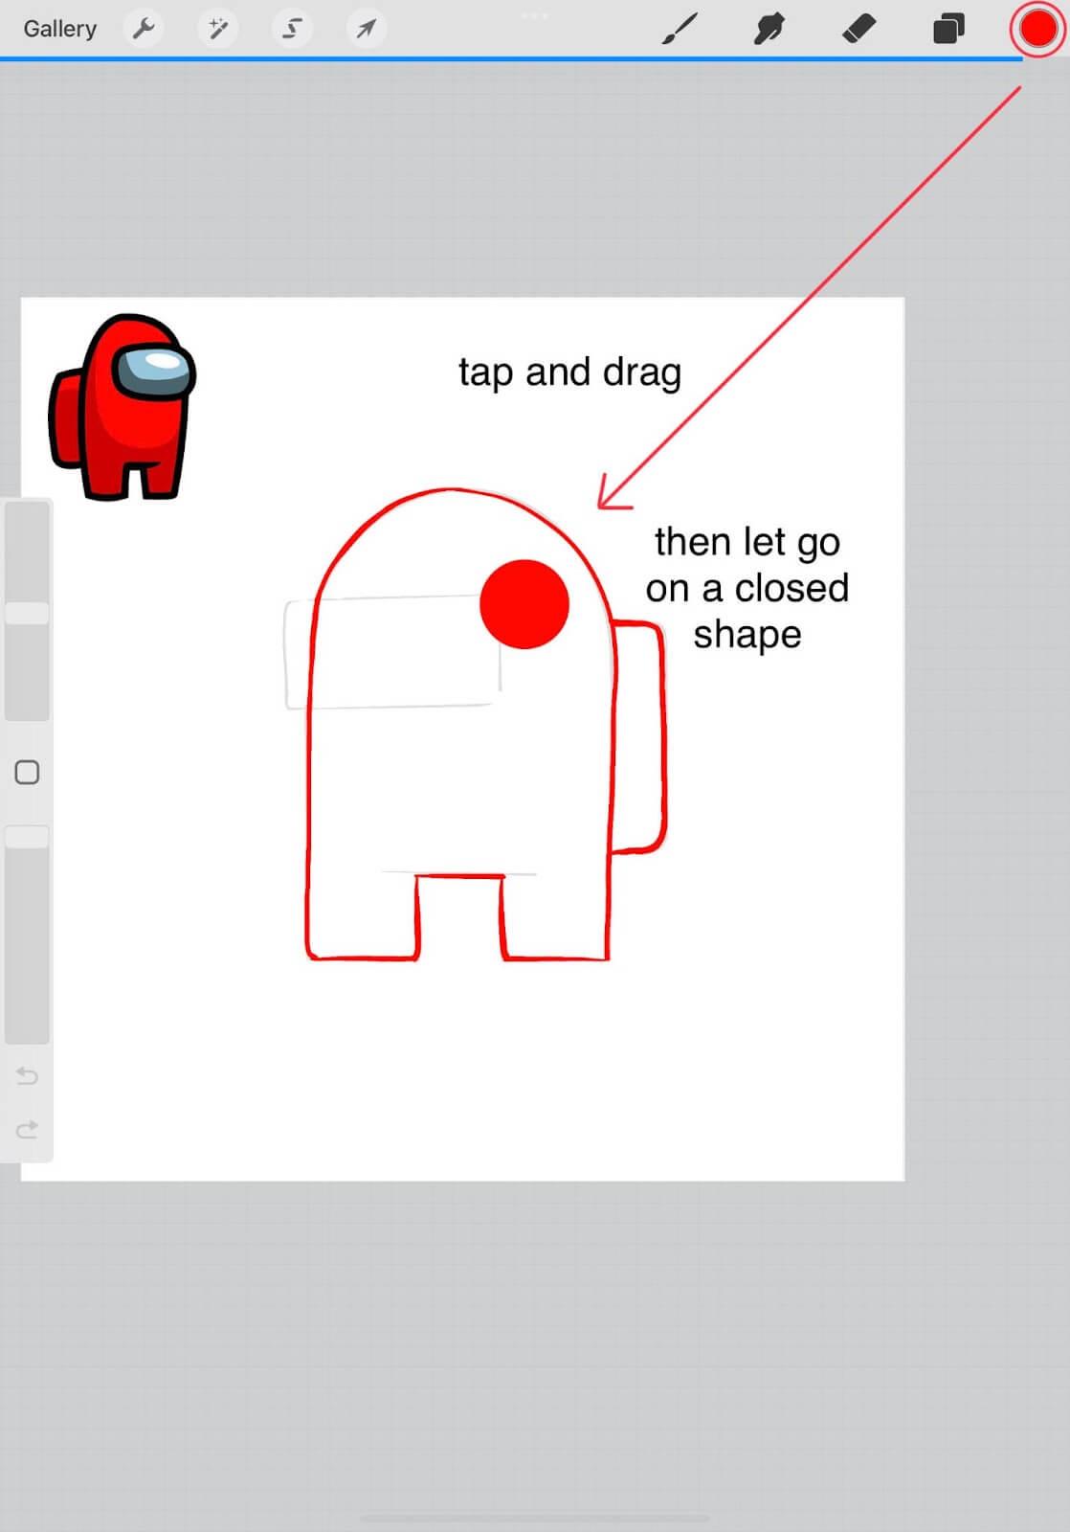Image resolution: width=1070 pixels, height=1532 pixels.
Task: Tap the 'tap and drag' text
Action: coord(569,372)
